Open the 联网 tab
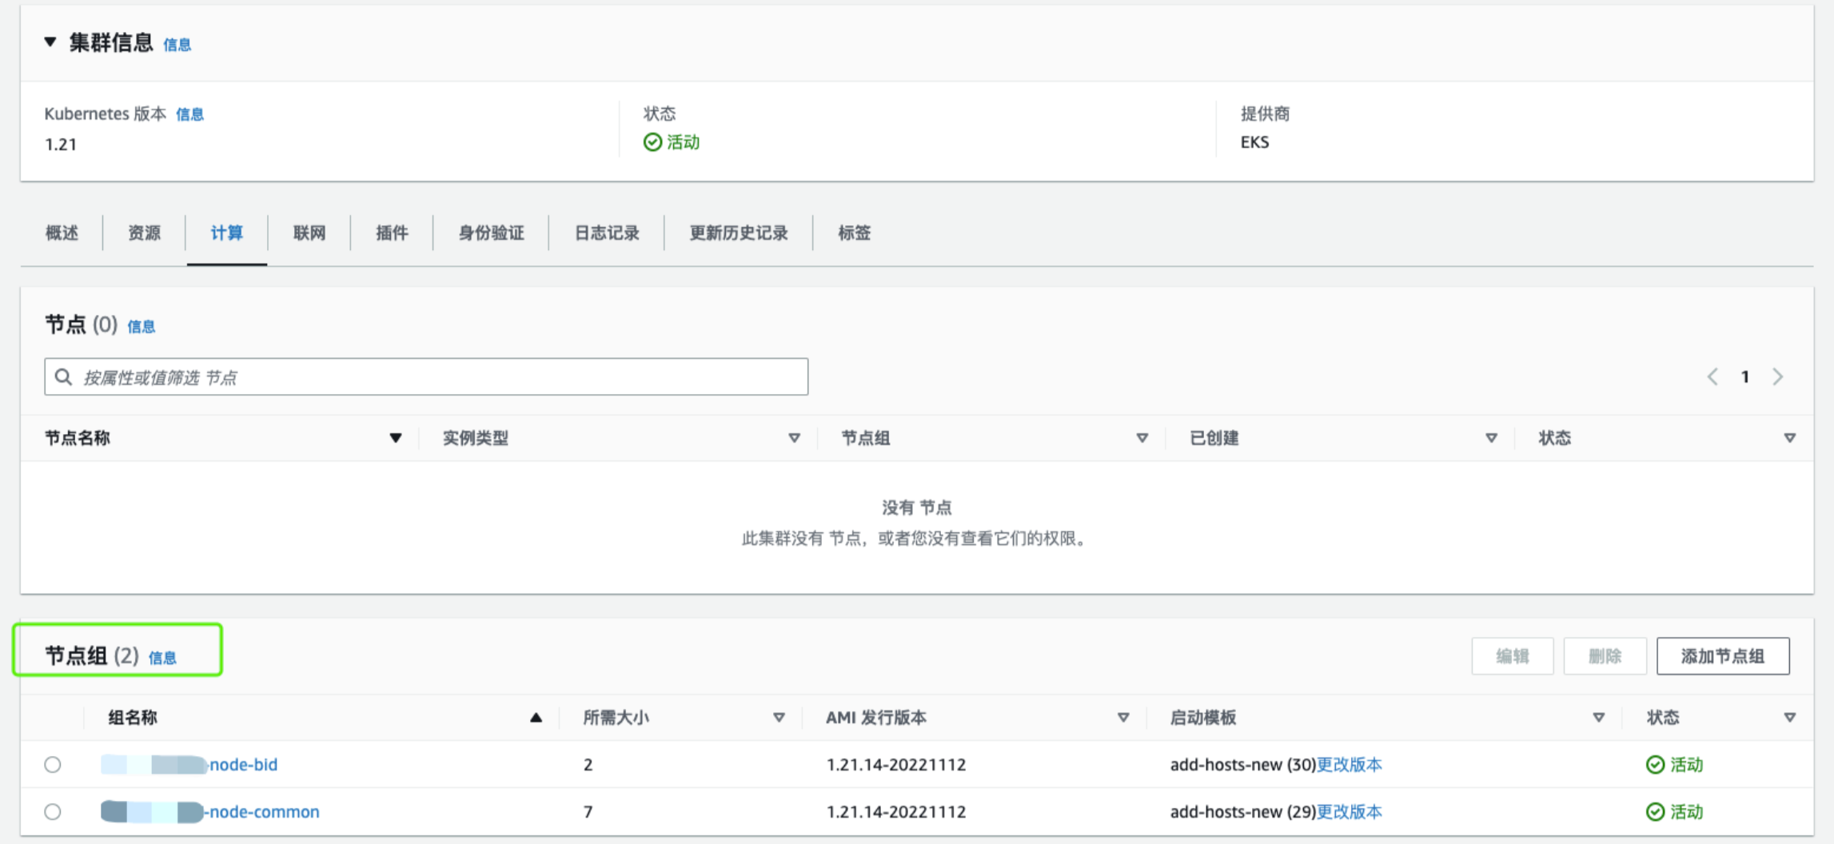This screenshot has width=1834, height=844. coord(309,233)
